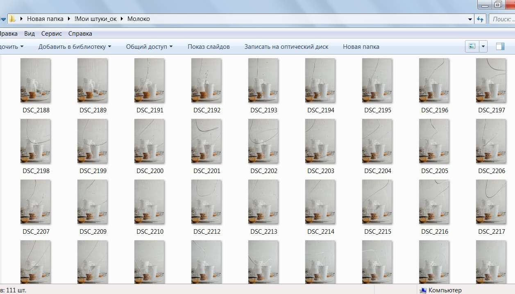Screen dimensions: 515x294
Task: Go to !Мои штуки_ок breadcrumb
Action: 95,19
